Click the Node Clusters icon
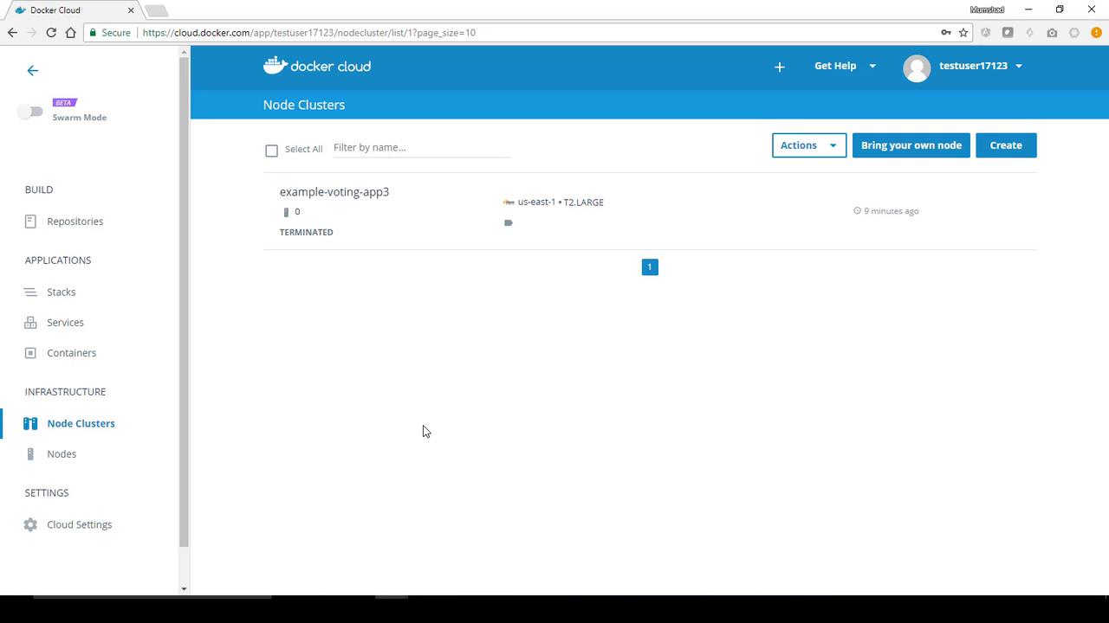1109x623 pixels. click(30, 424)
